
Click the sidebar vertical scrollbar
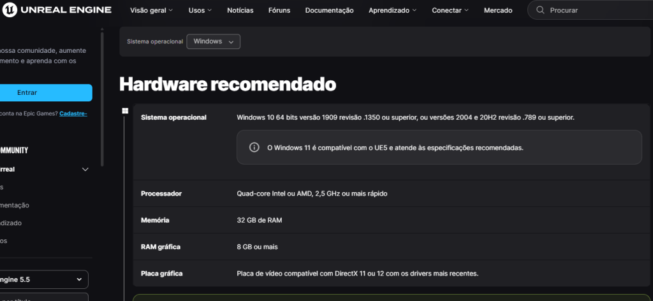tap(102, 98)
